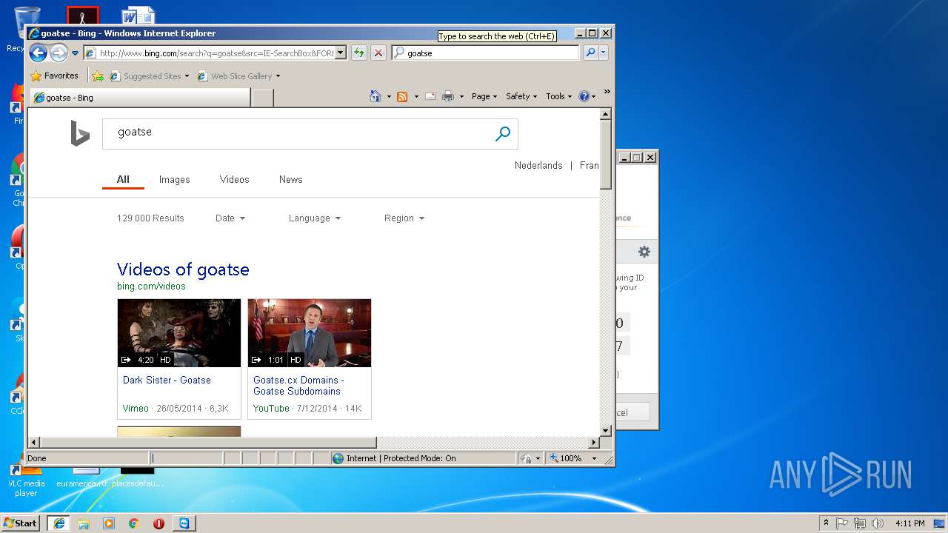The width and height of the screenshot is (948, 533).
Task: Click the Bing search magnifier icon
Action: pyautogui.click(x=503, y=133)
